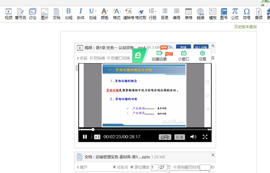The width and height of the screenshot is (270, 173).
Task: Toggle the 防拖拽 checkbox
Action: tap(91, 58)
